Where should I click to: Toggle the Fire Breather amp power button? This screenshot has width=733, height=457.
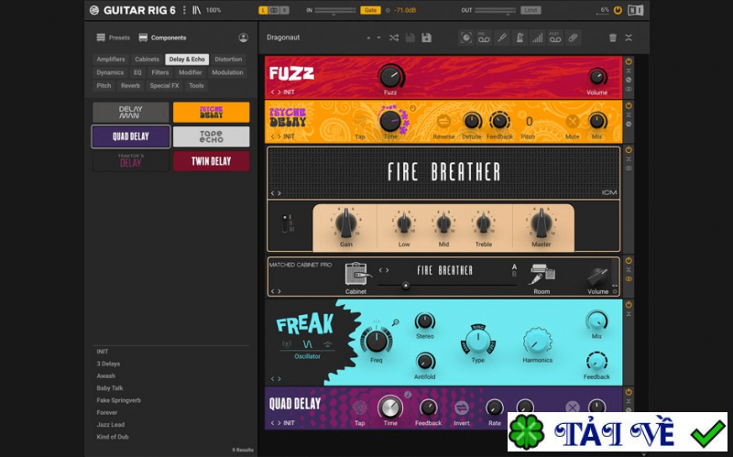pyautogui.click(x=629, y=149)
